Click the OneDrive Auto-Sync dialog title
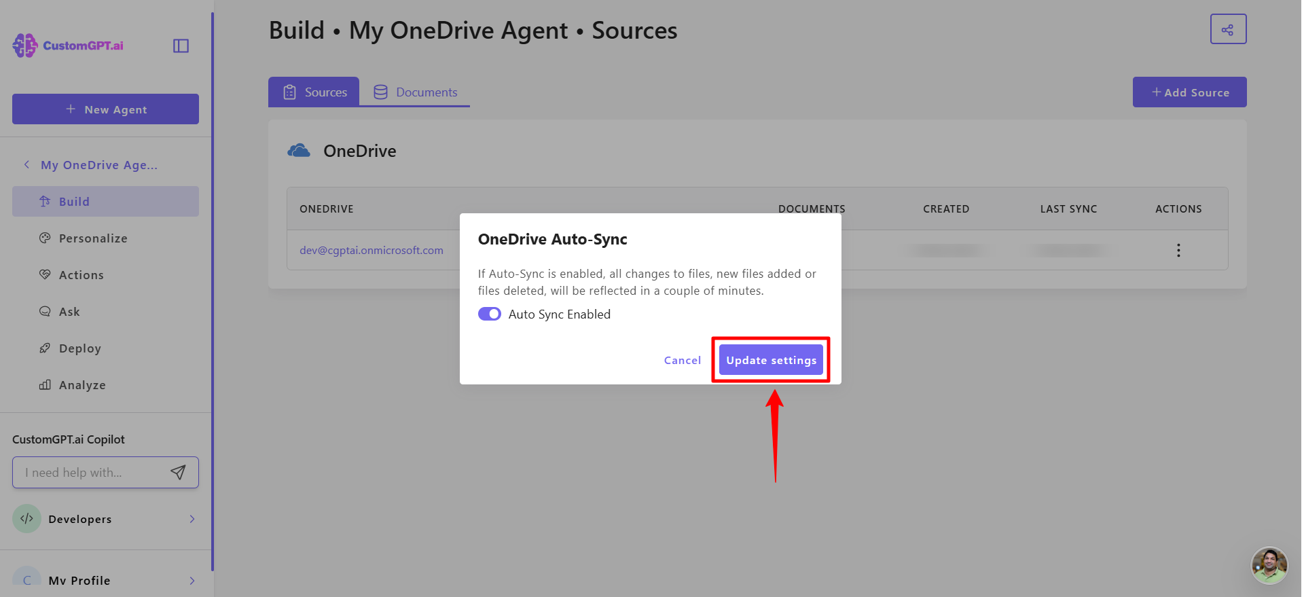This screenshot has height=597, width=1304. coord(553,239)
